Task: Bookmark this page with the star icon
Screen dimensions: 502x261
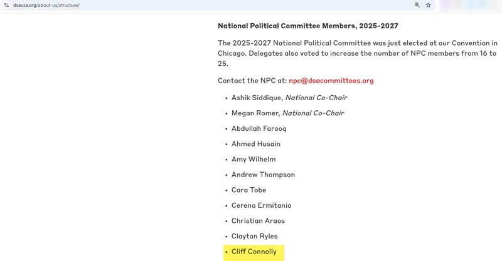Action: [429, 5]
